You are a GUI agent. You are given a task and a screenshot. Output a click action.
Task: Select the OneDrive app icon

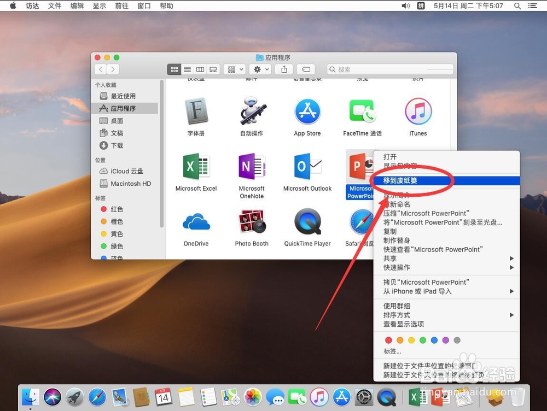pyautogui.click(x=196, y=222)
